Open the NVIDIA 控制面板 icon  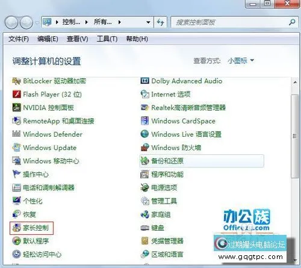16,108
